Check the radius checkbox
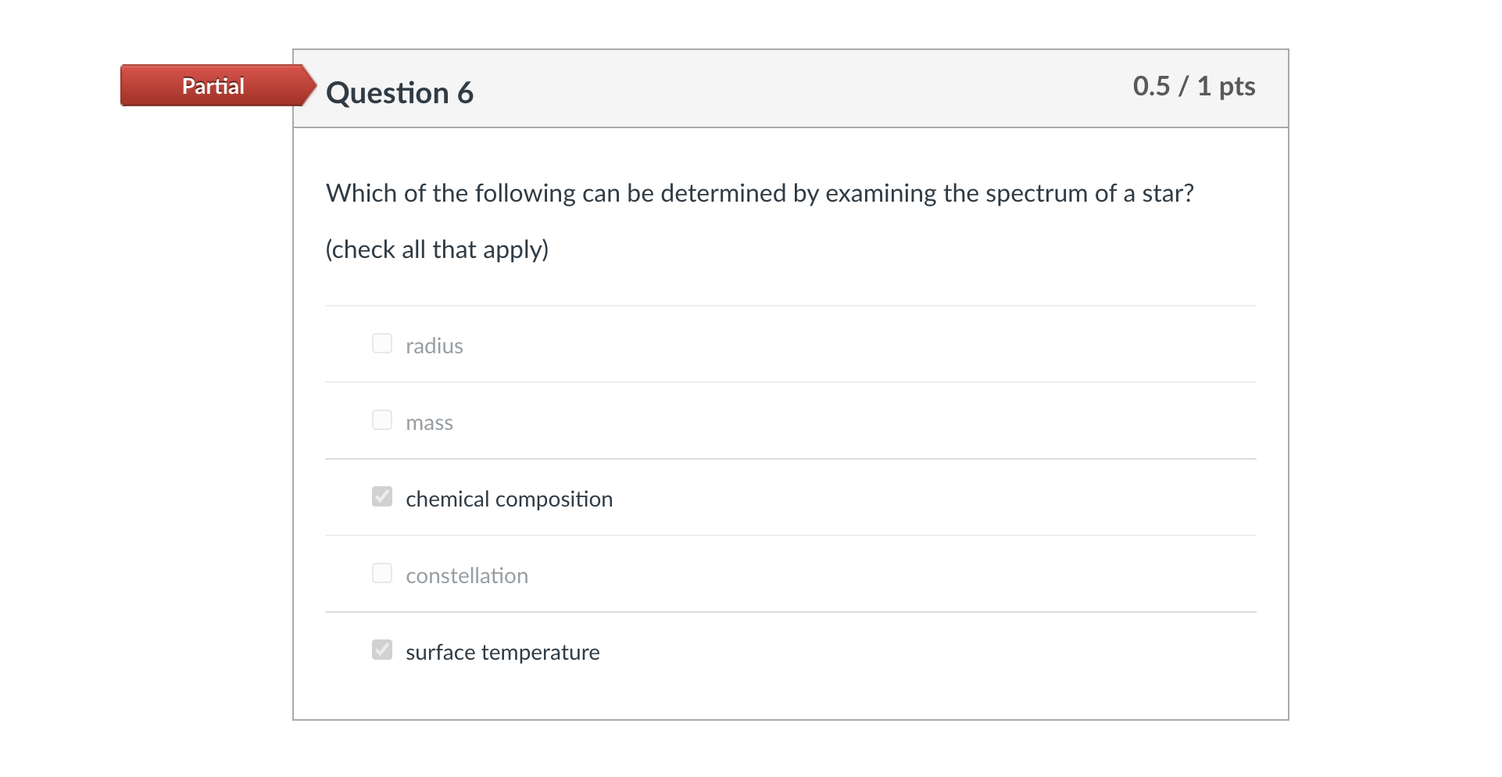This screenshot has width=1502, height=777. coord(382,343)
